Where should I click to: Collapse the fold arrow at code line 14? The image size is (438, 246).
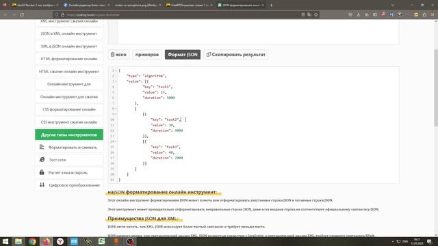[116, 141]
